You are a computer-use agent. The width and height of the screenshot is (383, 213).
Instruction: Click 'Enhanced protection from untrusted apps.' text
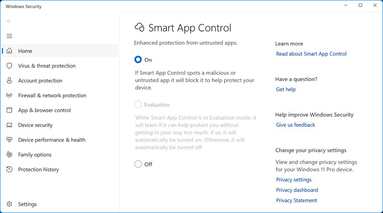tap(186, 43)
